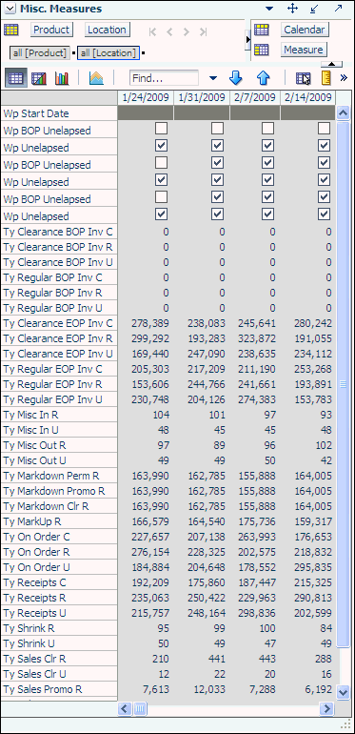The width and height of the screenshot is (355, 734).
Task: Select the all [Product] tile
Action: pyautogui.click(x=40, y=52)
